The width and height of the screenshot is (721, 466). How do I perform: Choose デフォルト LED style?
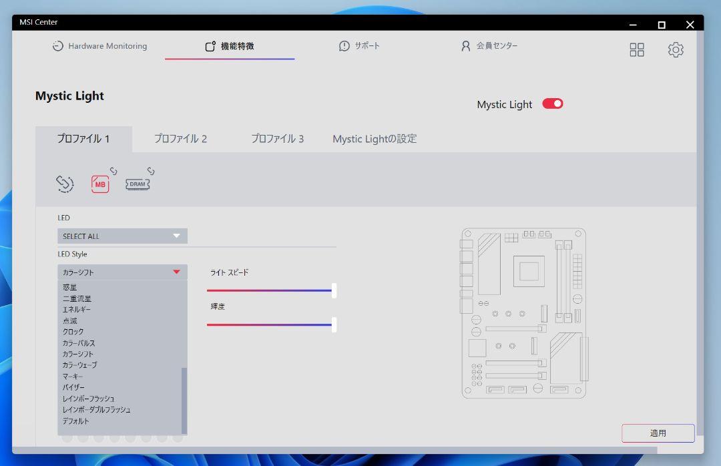pos(76,421)
